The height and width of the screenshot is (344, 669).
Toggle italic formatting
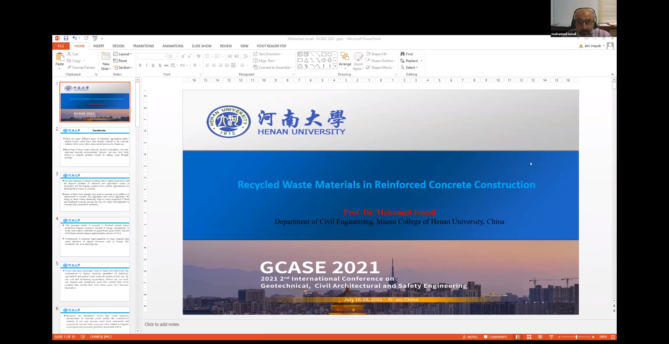pyautogui.click(x=147, y=65)
